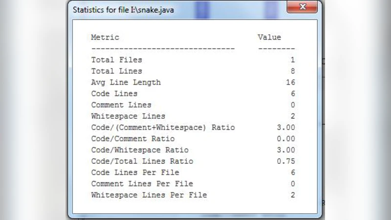Screen dimensions: 391x220
Task: Click the Code/Total Lines Ratio label
Action: 142,161
